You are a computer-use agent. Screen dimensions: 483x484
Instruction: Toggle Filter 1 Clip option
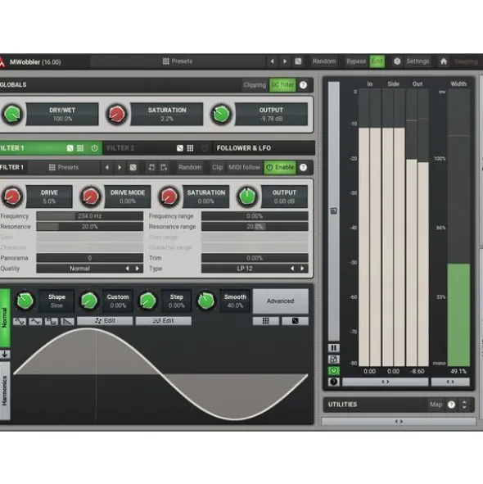(217, 167)
